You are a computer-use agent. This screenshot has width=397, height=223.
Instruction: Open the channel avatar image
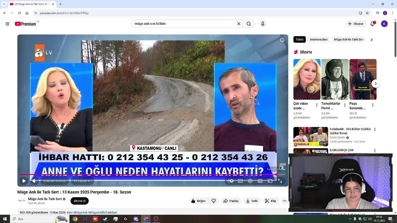[22, 201]
